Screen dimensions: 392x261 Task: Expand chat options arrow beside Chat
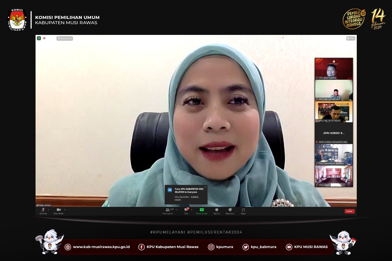tap(191, 210)
